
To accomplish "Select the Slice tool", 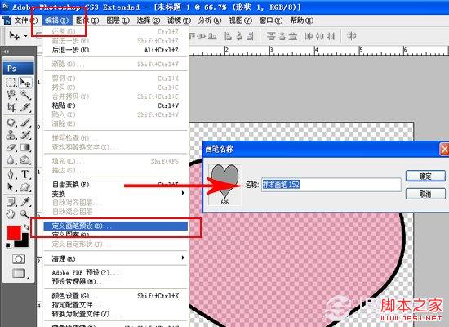I will coord(25,107).
